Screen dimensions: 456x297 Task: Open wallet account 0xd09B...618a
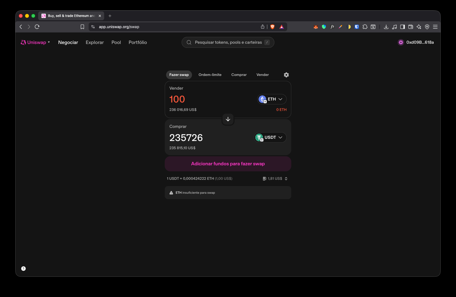[416, 42]
